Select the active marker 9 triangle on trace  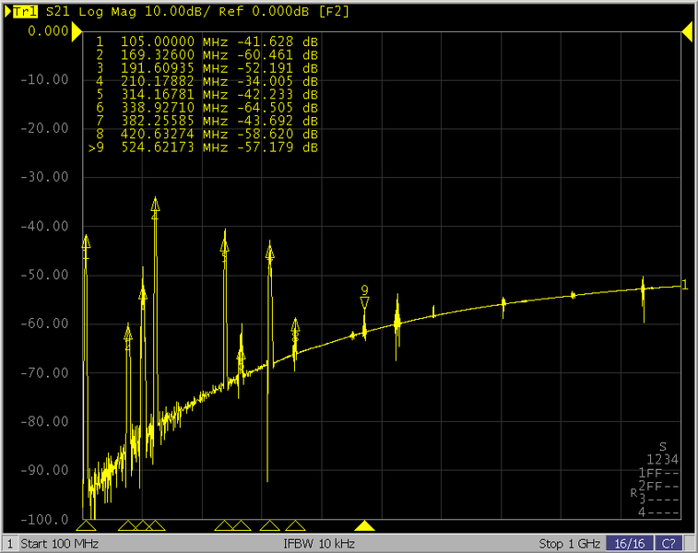(x=365, y=303)
